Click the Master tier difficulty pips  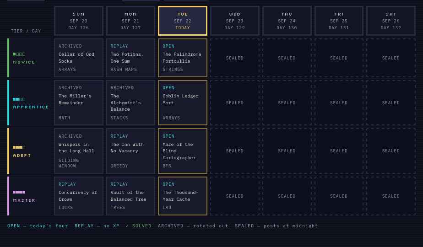tap(19, 192)
